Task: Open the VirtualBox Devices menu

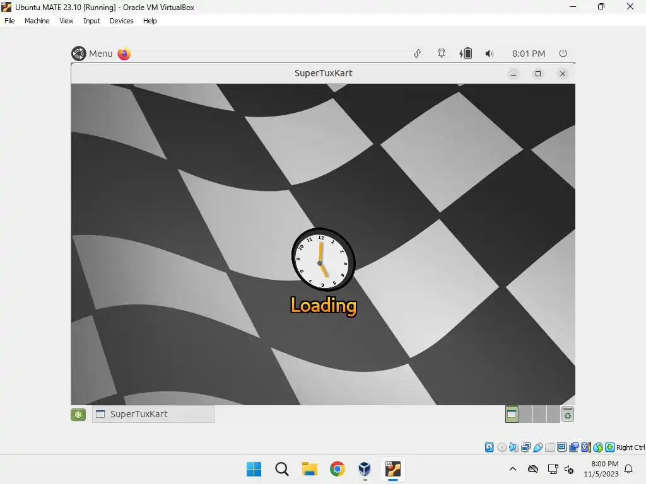Action: [122, 21]
